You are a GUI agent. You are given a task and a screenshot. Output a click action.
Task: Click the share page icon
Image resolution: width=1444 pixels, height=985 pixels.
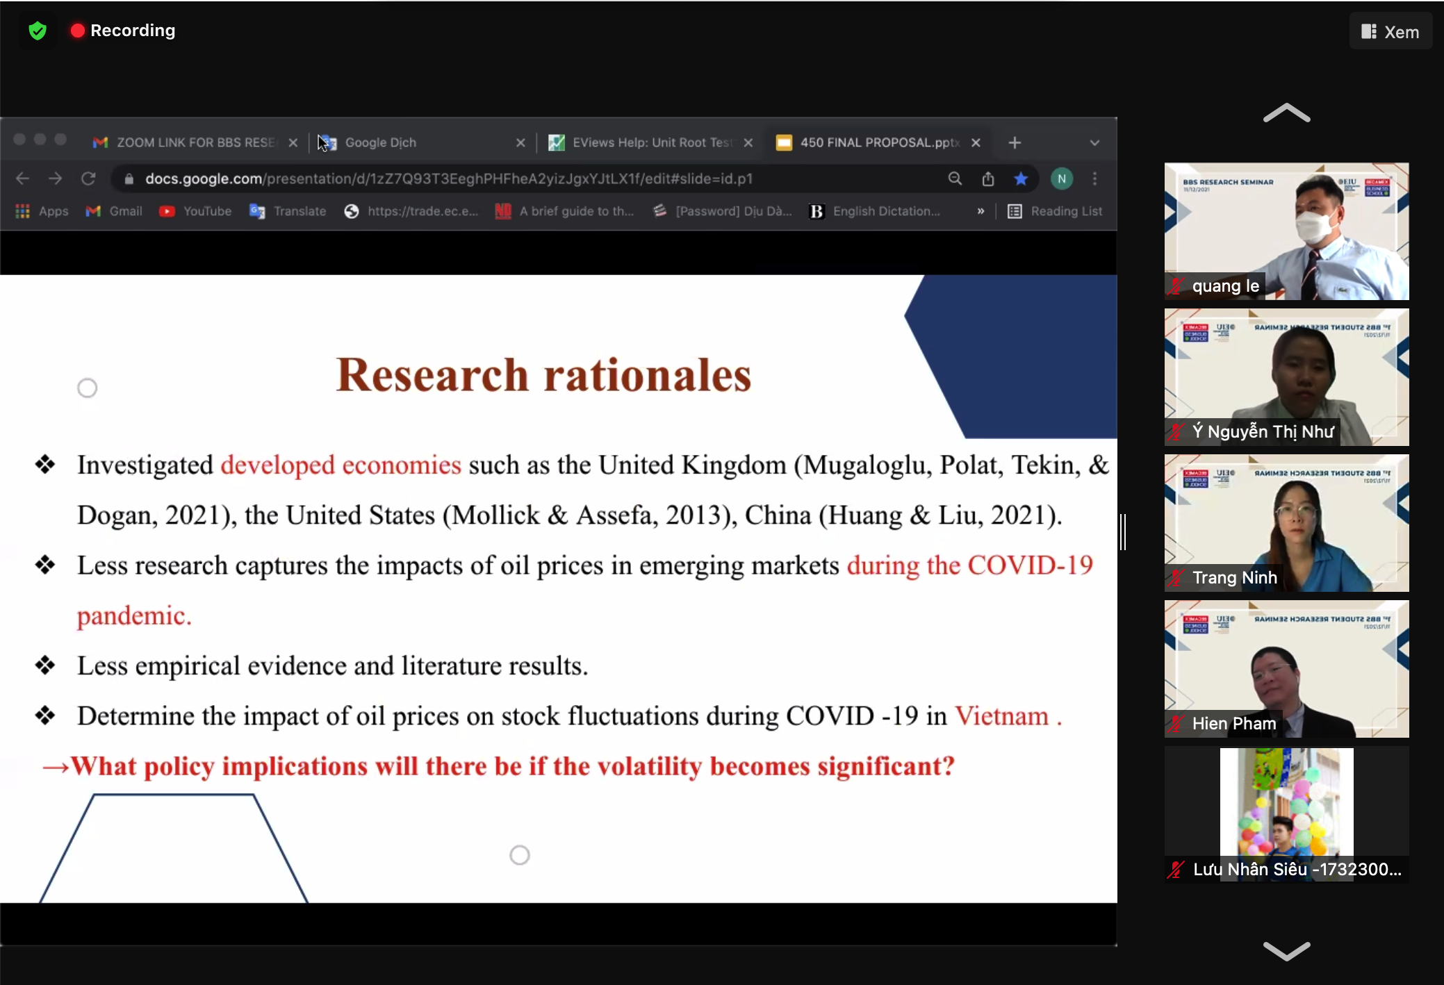[987, 179]
